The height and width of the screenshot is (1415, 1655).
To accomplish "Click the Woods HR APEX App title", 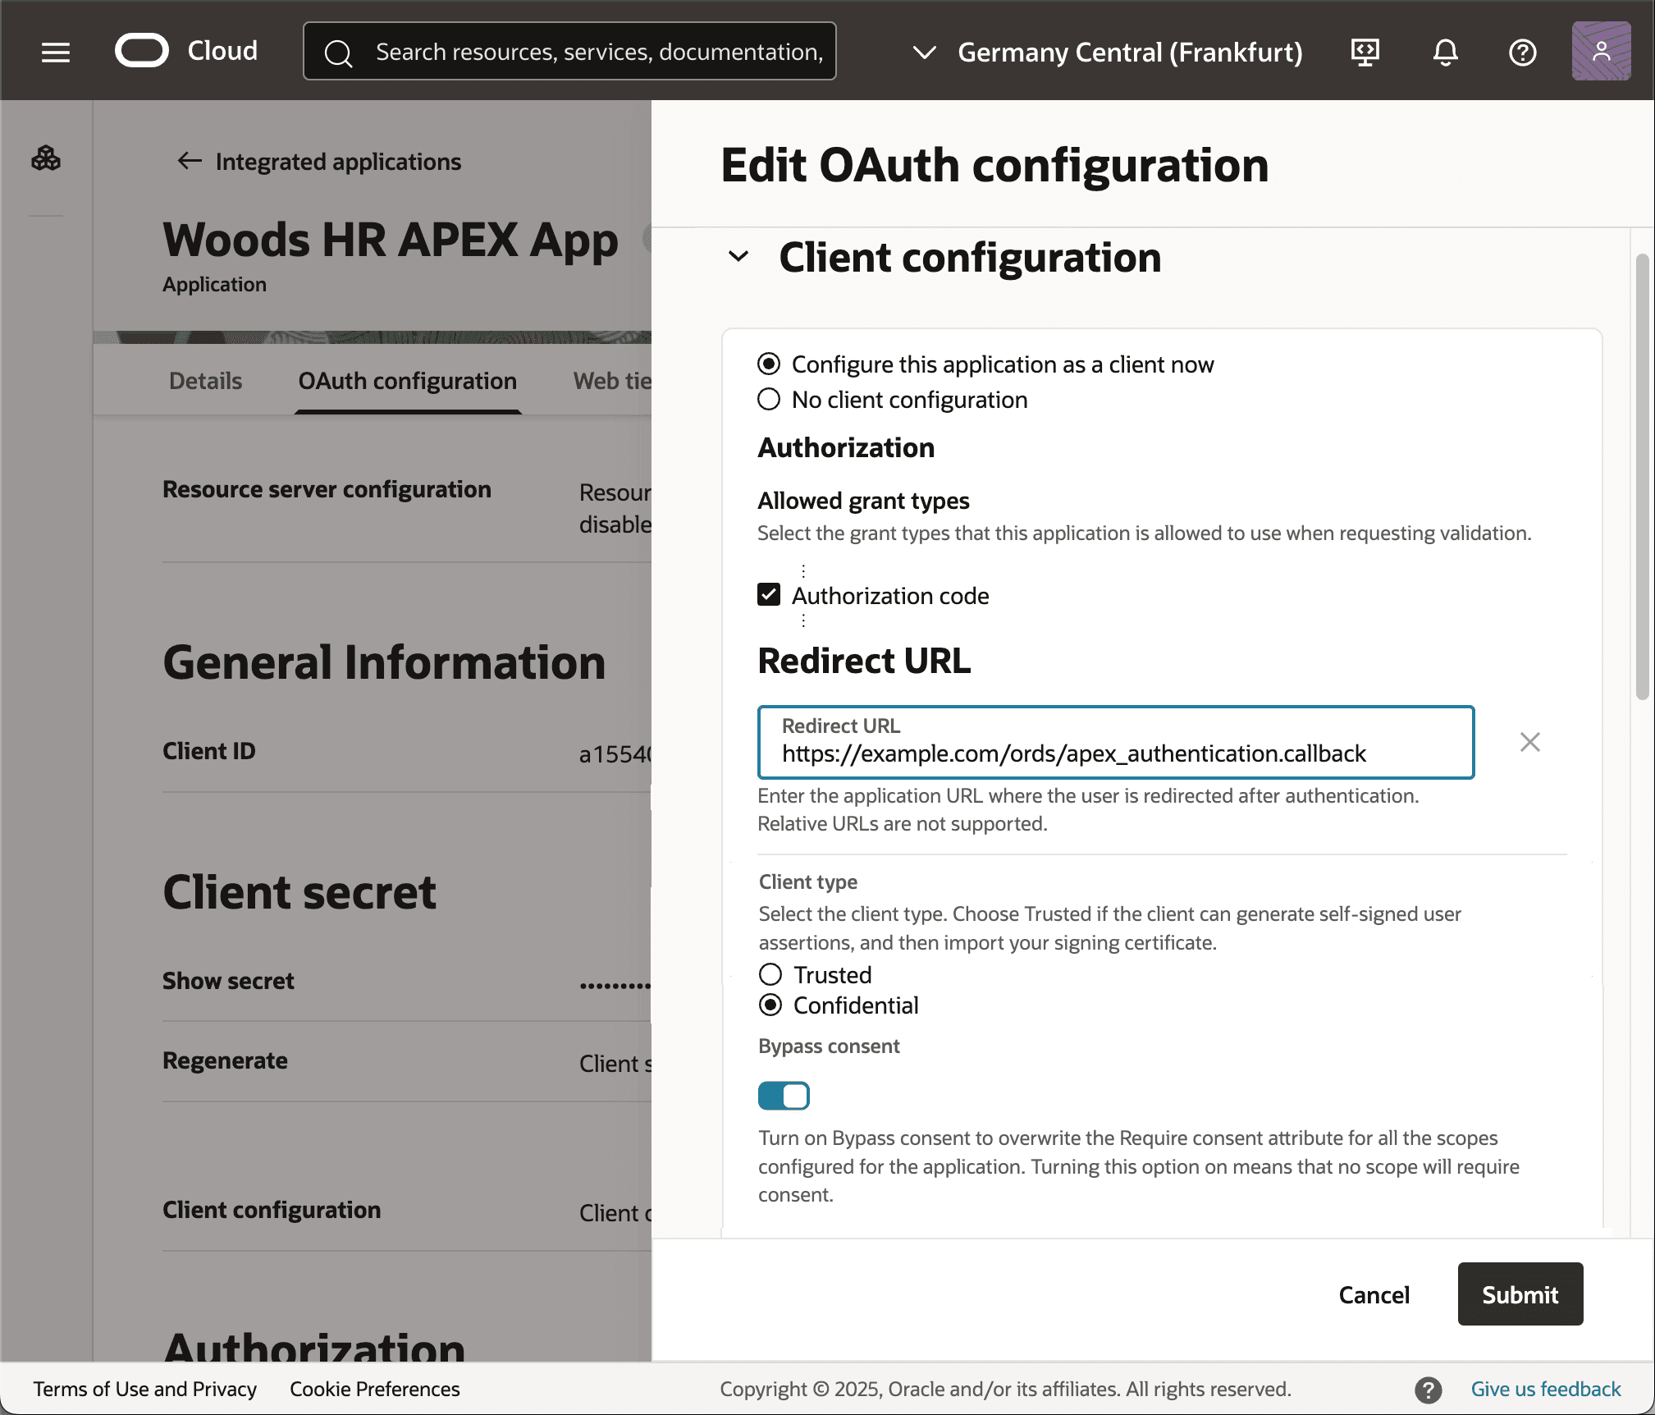I will click(390, 240).
